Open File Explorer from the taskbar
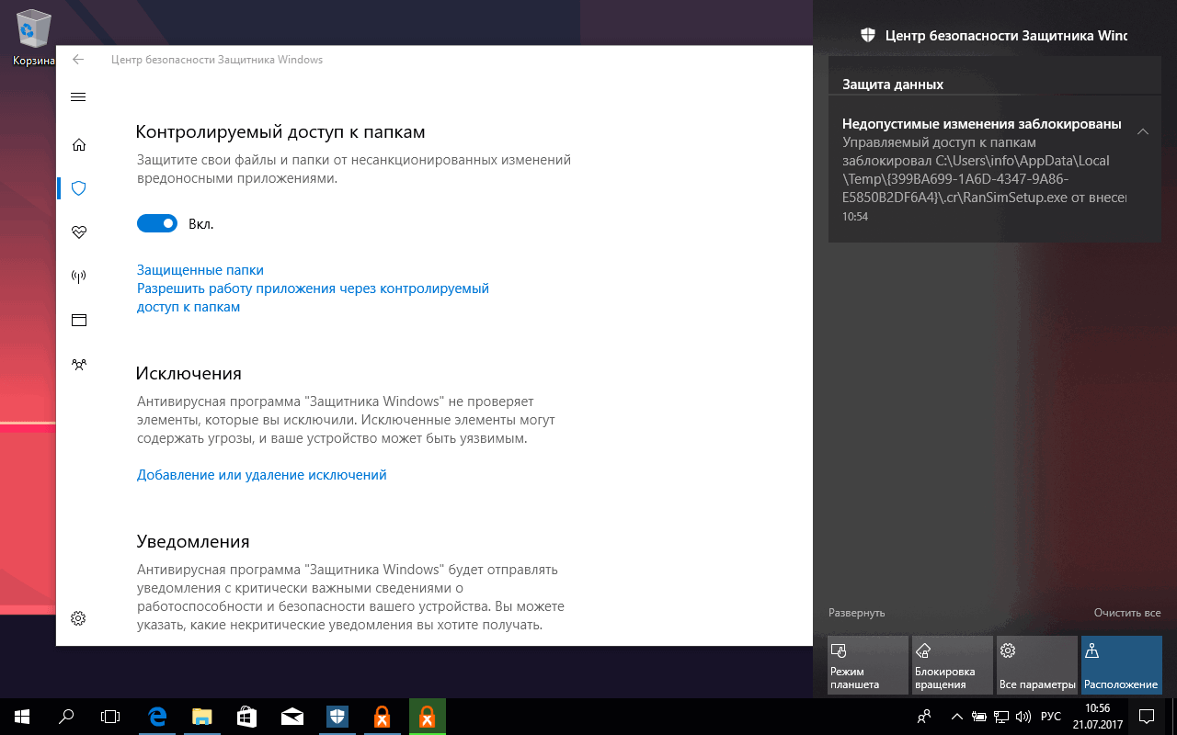1177x735 pixels. 202,716
